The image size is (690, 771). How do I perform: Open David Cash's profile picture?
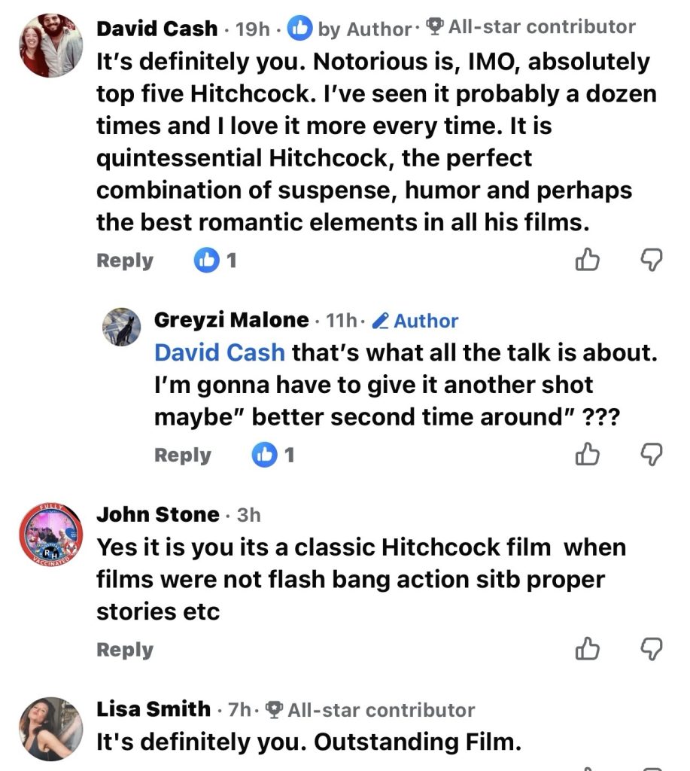pos(51,46)
